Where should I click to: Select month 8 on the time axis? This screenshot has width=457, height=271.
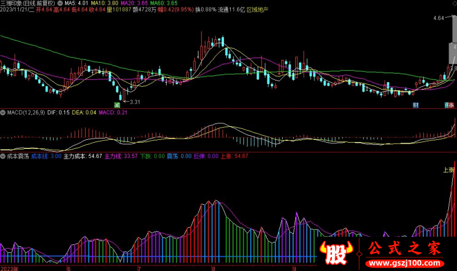(x=213, y=268)
